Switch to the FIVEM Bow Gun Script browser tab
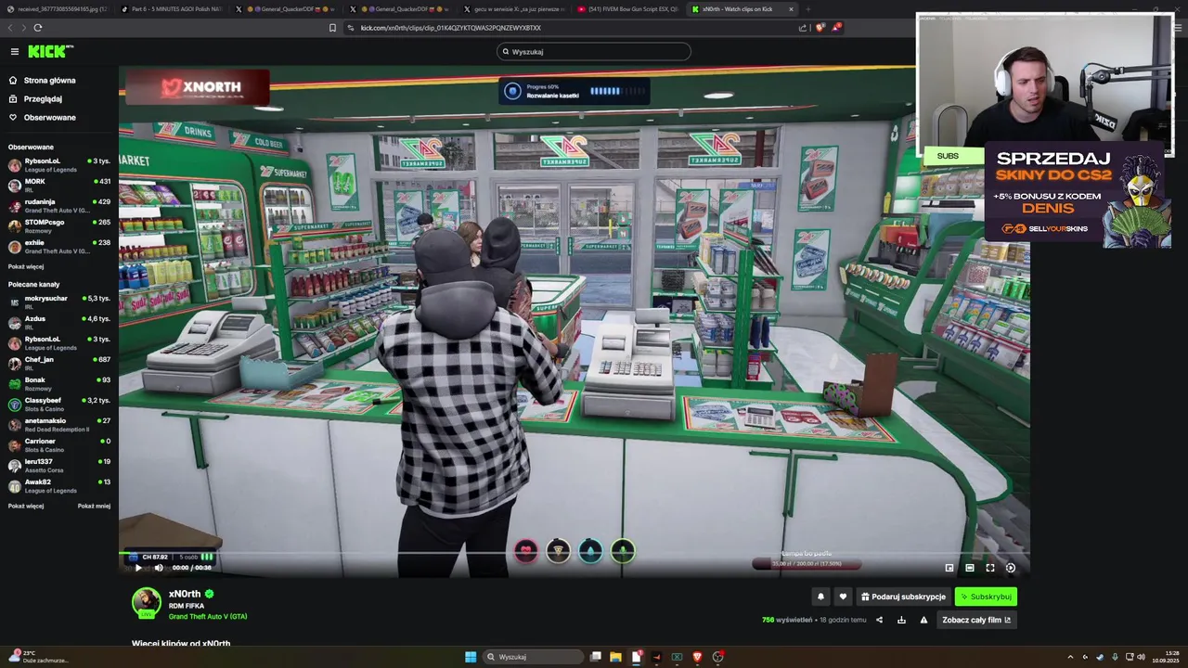This screenshot has width=1188, height=668. pyautogui.click(x=627, y=9)
